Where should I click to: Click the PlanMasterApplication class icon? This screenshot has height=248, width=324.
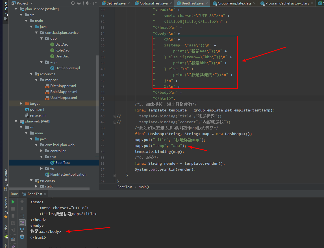pyautogui.click(x=47, y=175)
